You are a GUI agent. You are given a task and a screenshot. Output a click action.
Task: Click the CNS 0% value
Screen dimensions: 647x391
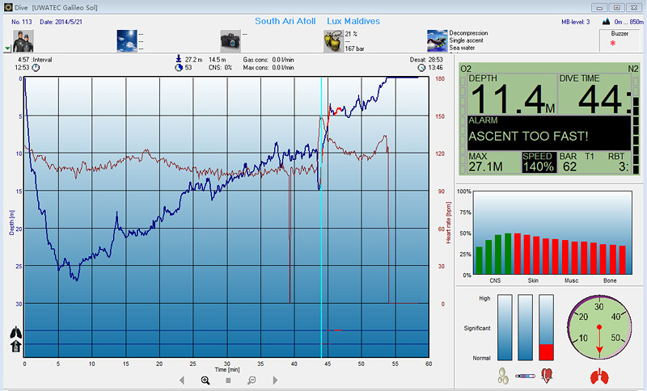[220, 68]
